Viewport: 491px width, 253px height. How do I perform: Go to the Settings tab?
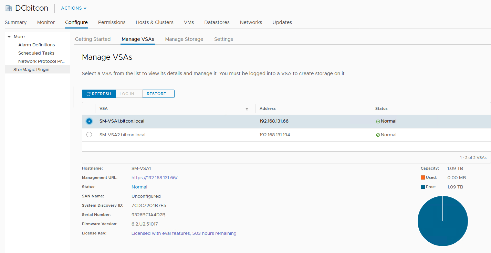(x=223, y=39)
